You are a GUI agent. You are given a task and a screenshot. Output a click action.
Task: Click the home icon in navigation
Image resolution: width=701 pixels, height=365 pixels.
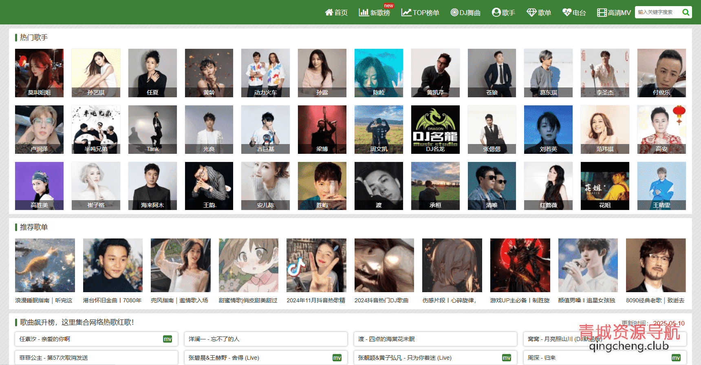click(x=329, y=13)
